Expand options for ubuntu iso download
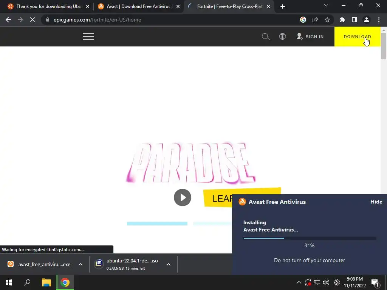Screen dimensions: 387x290 169,264
